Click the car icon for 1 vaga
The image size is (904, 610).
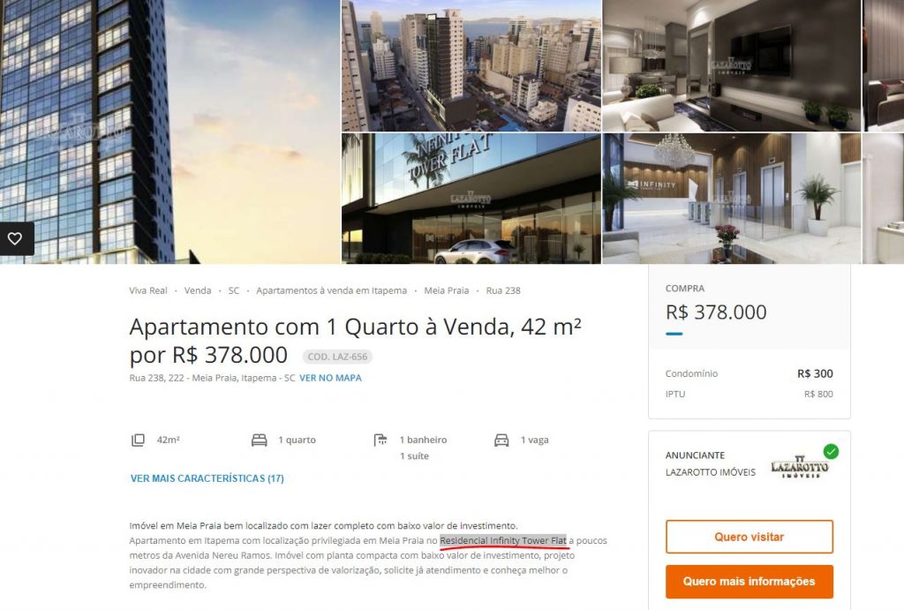coord(501,440)
